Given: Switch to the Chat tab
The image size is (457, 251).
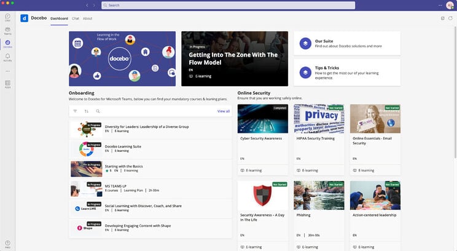Looking at the screenshot, I should click(x=76, y=18).
